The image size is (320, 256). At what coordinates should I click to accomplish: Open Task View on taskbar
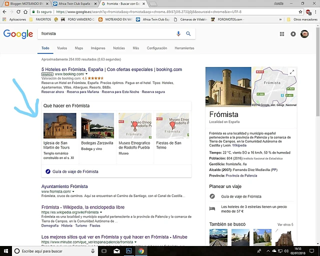[x=104, y=251]
